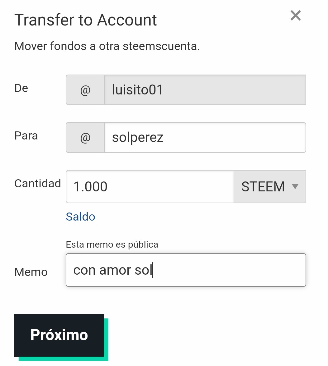The width and height of the screenshot is (328, 366).
Task: Click the 1.000 amount value
Action: pos(91,187)
